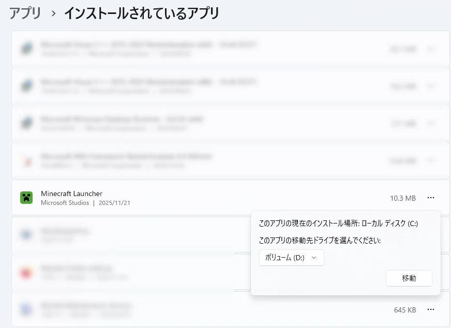Click the Minecraft Launcher creeper icon
This screenshot has height=328, width=451.
pos(28,197)
